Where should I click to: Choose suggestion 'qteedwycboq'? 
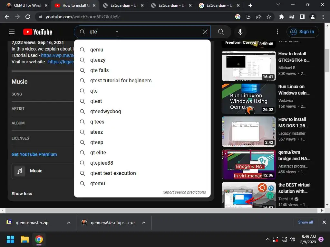[x=142, y=111]
